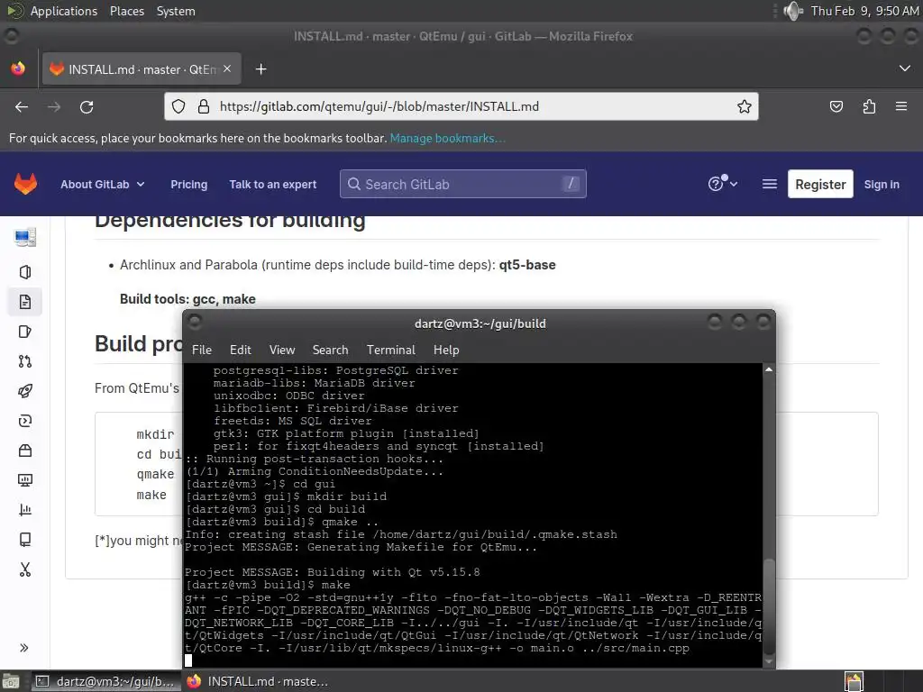Click 'Build tools: gcc, make' text
The width and height of the screenshot is (923, 692).
tap(187, 299)
